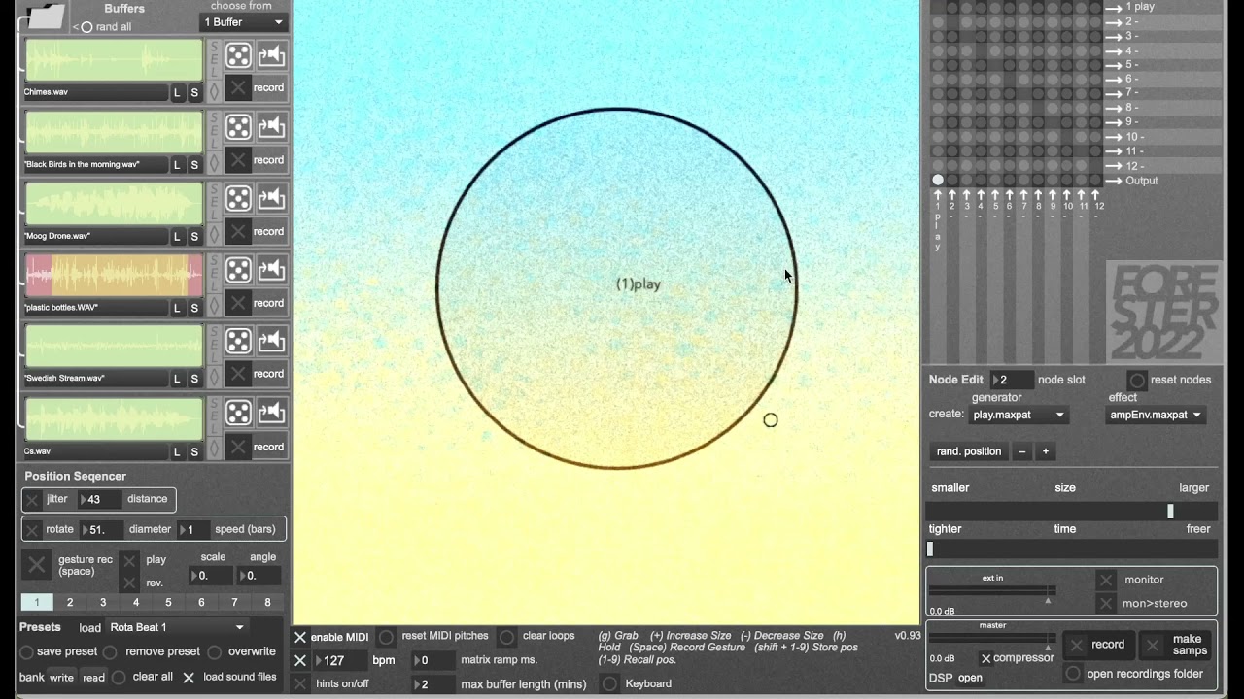Click the plus button next to rand. position

1046,451
